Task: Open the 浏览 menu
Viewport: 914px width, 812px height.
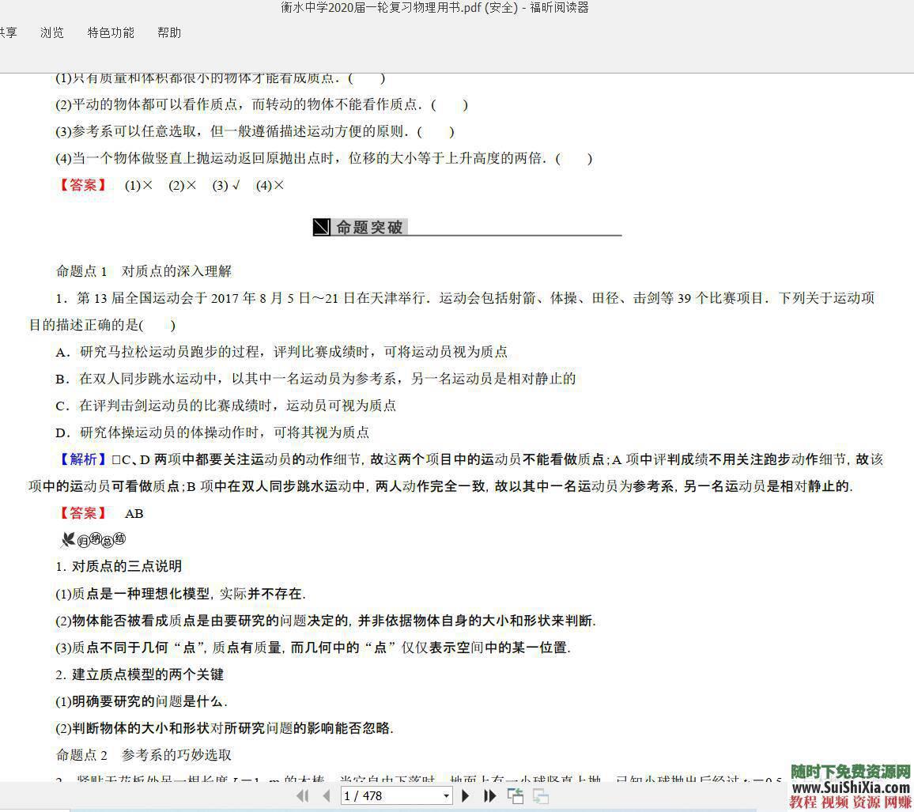Action: point(51,32)
